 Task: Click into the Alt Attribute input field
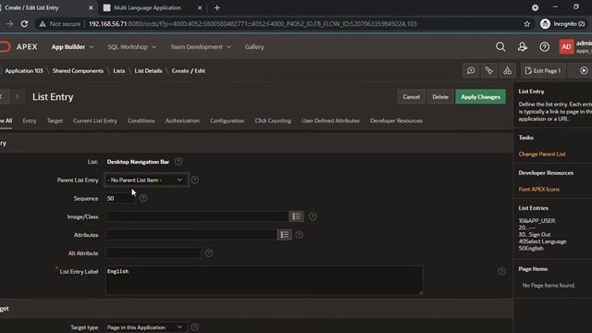pos(154,253)
